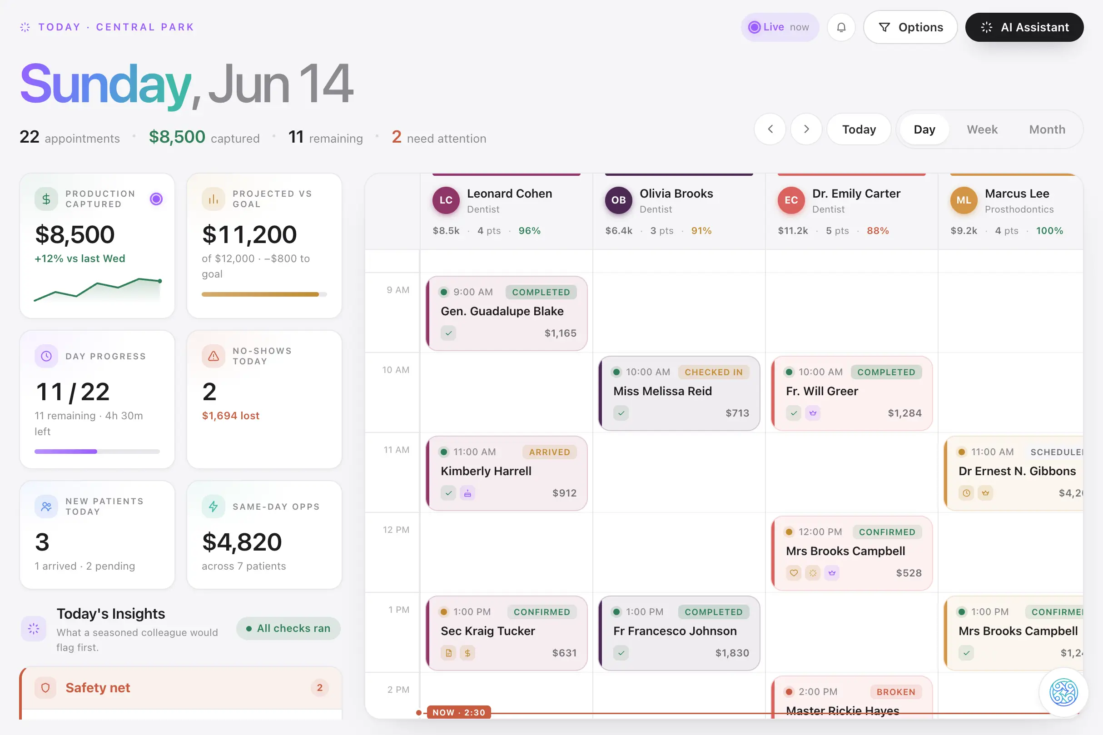This screenshot has width=1103, height=735.
Task: Click check icon on 1:00 PM Mrs Brooks Campbell card
Action: 966,653
